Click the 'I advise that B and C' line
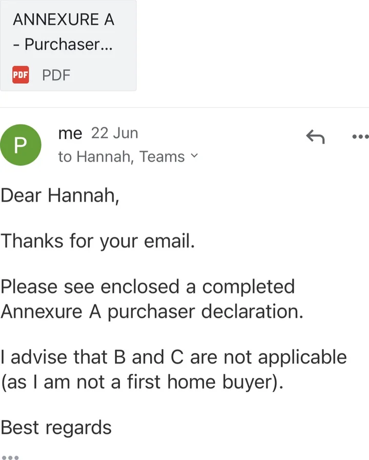 click(174, 357)
